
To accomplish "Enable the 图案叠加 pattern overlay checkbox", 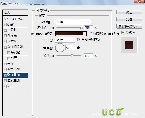I will [5, 81].
